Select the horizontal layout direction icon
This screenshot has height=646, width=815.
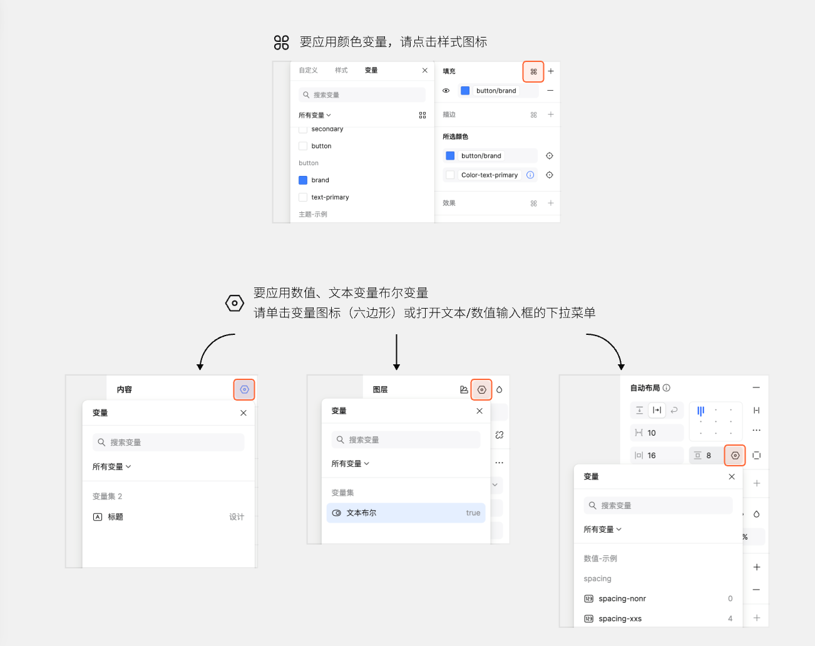pos(657,411)
